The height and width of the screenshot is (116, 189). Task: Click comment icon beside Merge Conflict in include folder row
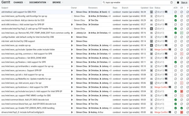(x=170, y=49)
